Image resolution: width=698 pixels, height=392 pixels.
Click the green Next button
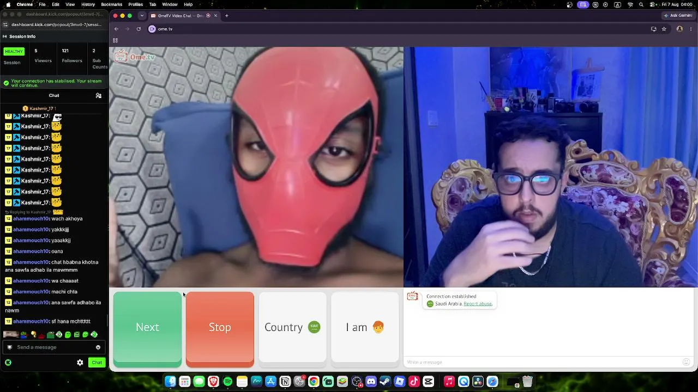pos(147,328)
